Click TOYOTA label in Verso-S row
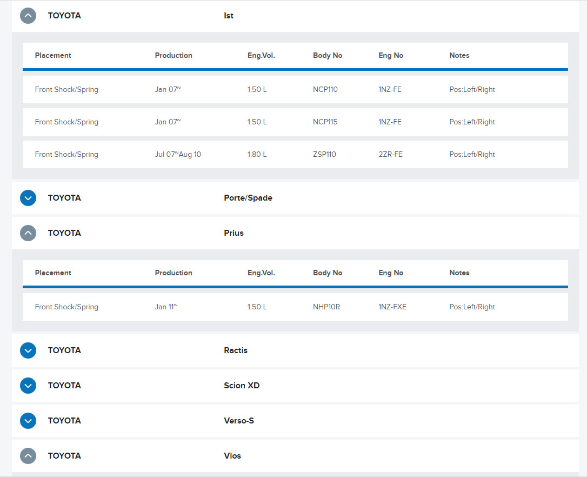The height and width of the screenshot is (477, 587). coord(64,421)
